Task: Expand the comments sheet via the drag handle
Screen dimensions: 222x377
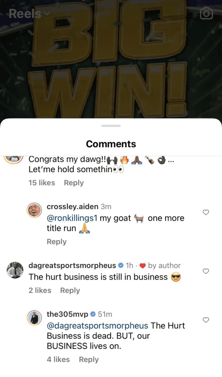Action: click(111, 126)
